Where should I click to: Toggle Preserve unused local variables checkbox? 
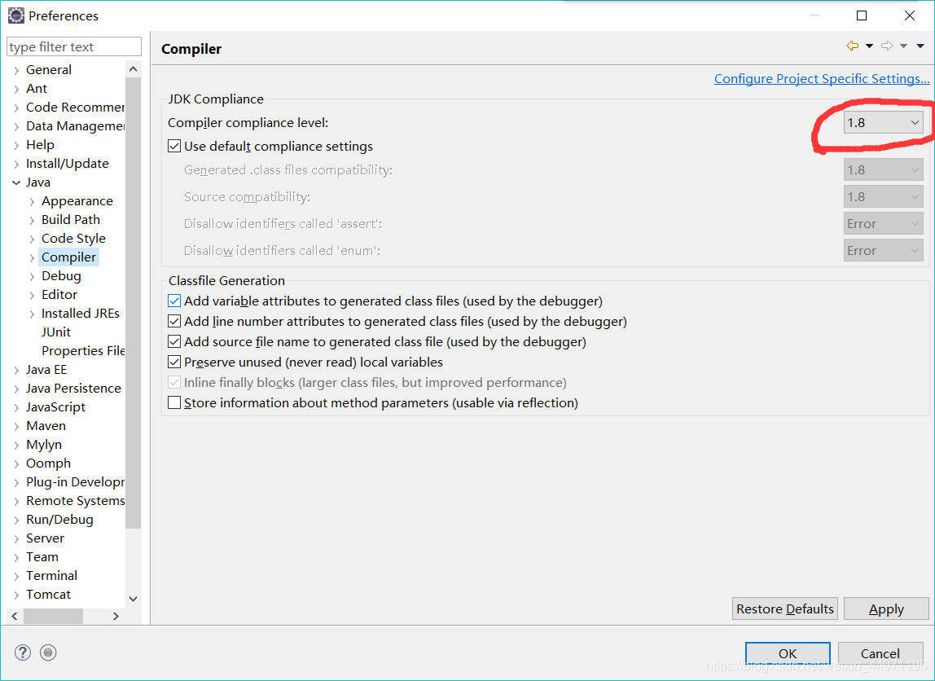(x=174, y=362)
